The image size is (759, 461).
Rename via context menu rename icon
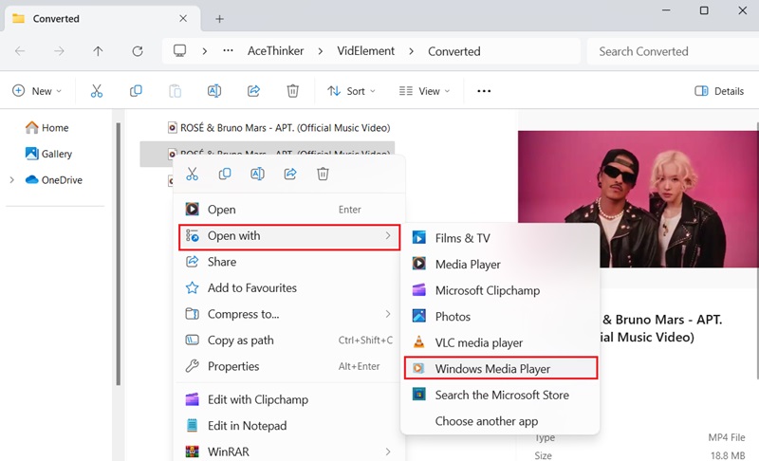coord(257,174)
